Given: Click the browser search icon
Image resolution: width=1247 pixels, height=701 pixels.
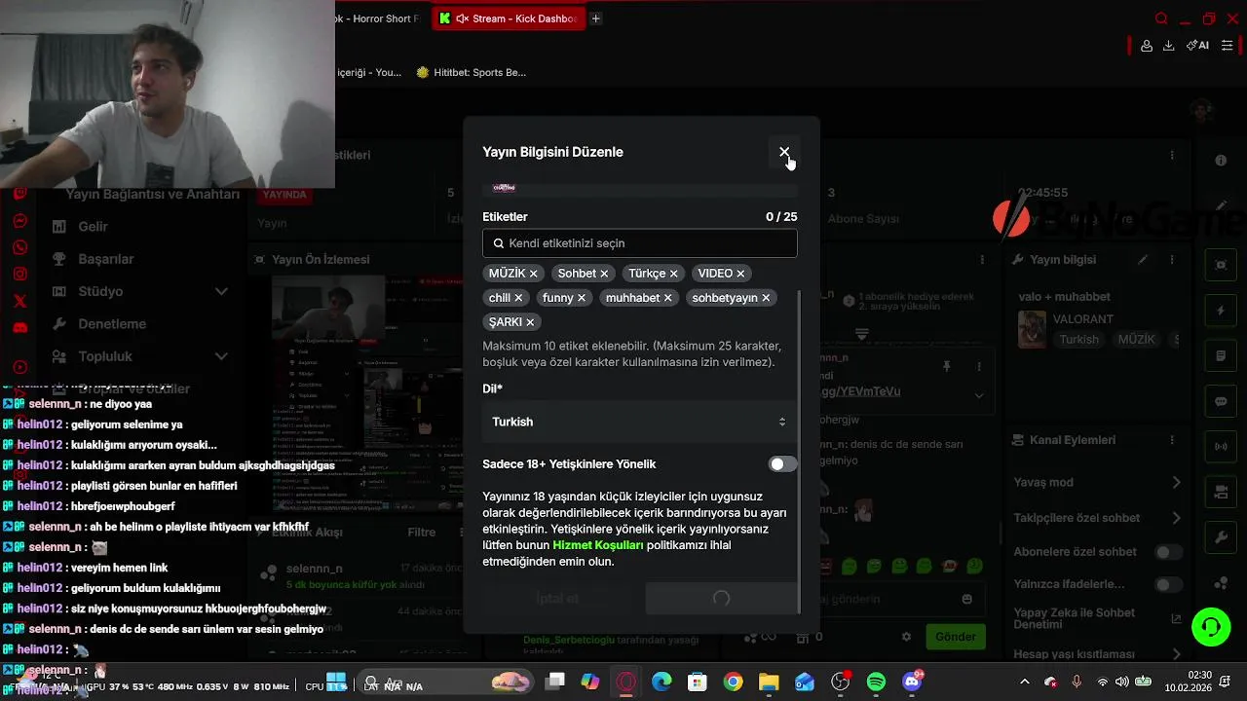Looking at the screenshot, I should [x=1161, y=18].
